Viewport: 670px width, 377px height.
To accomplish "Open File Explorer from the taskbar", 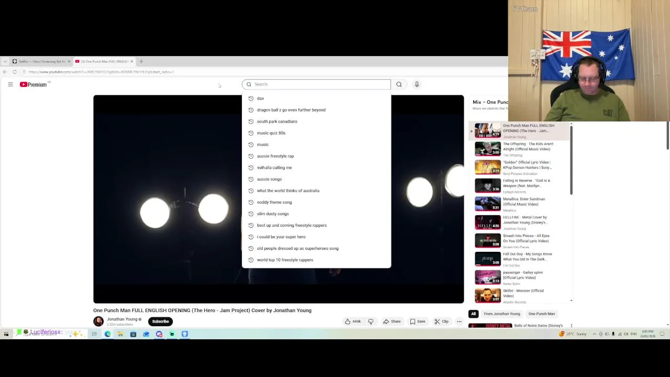I will [120, 334].
